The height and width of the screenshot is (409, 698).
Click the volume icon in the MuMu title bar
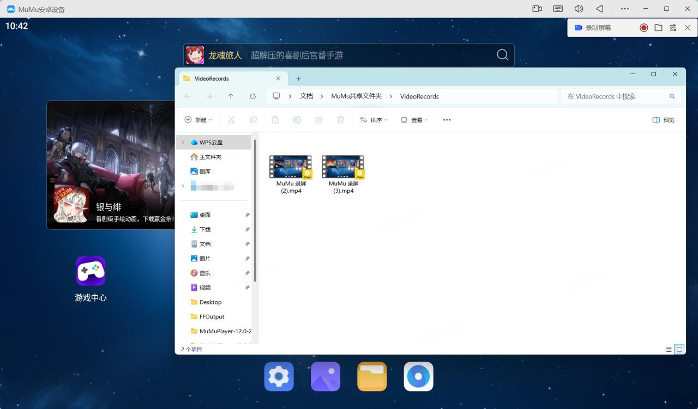coord(579,9)
